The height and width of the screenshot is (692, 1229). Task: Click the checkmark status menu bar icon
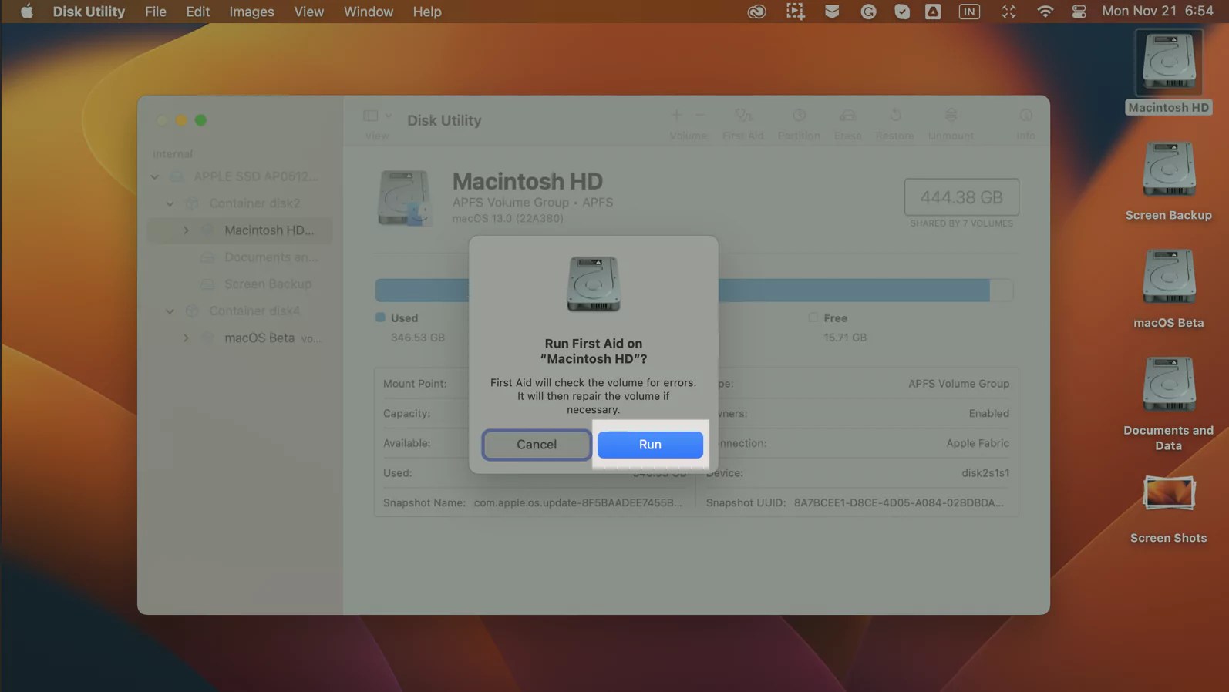[901, 12]
